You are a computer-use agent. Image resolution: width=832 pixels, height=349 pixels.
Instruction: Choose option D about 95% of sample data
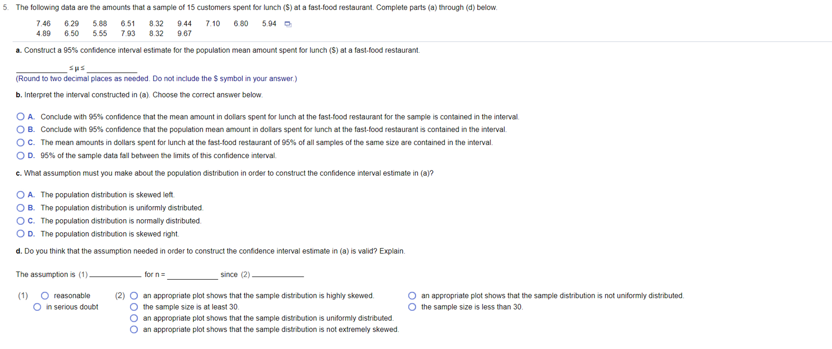[x=20, y=156]
